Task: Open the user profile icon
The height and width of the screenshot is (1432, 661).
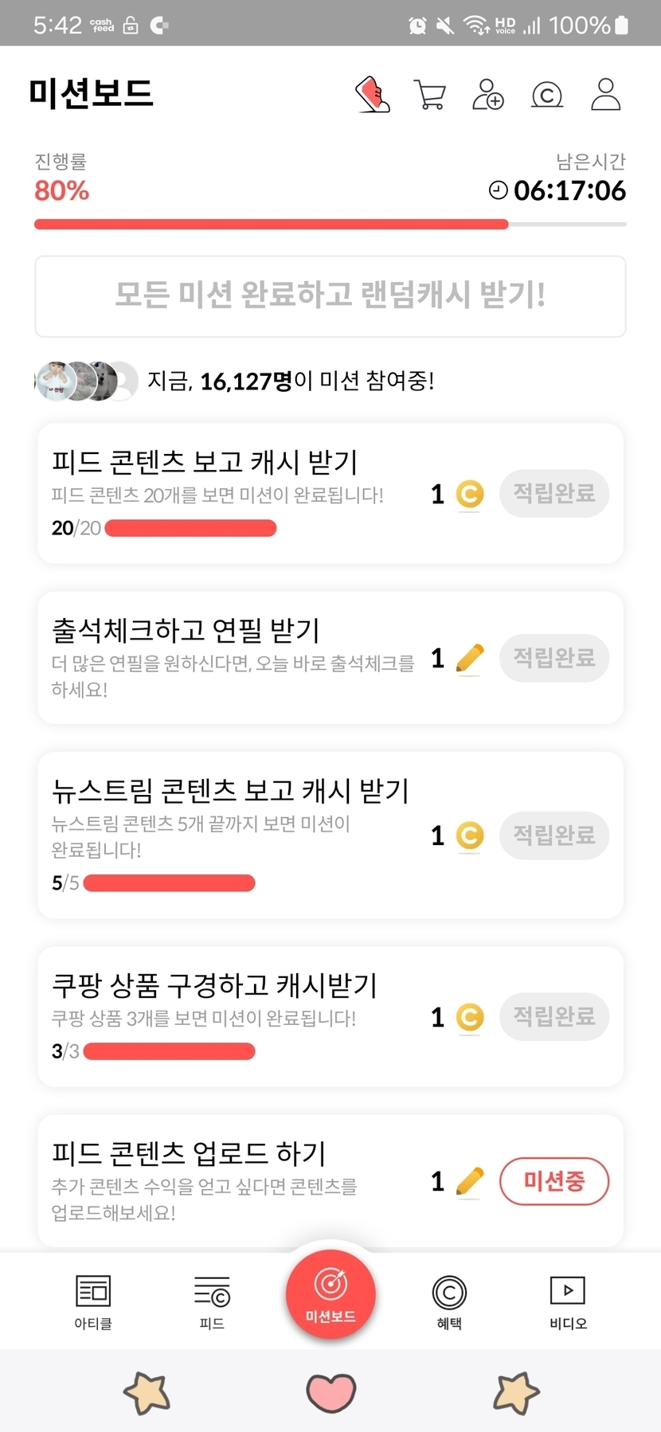Action: point(605,95)
